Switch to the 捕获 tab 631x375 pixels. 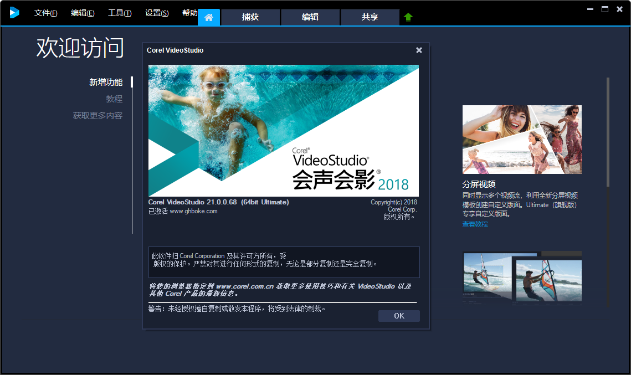250,17
